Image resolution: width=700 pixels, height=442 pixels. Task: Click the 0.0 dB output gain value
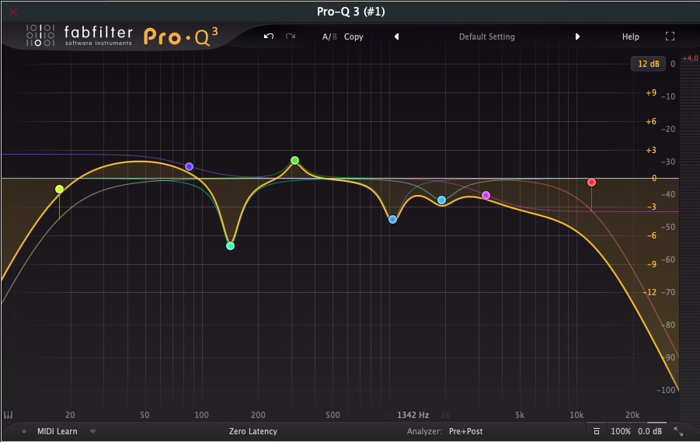(x=650, y=431)
